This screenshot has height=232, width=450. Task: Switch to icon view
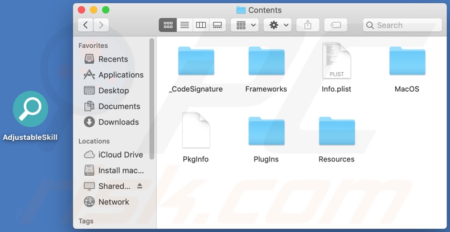point(168,25)
